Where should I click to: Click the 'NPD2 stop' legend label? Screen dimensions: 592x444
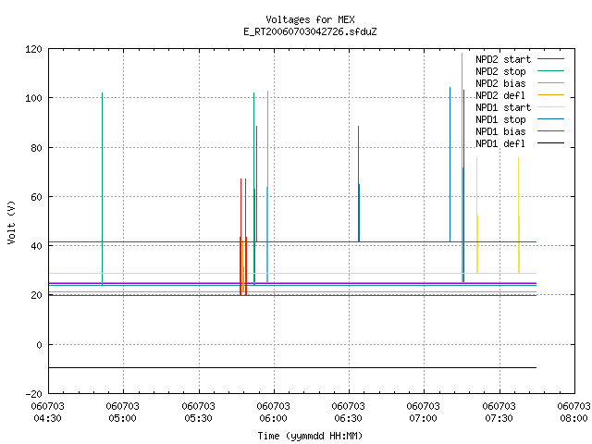pyautogui.click(x=500, y=71)
